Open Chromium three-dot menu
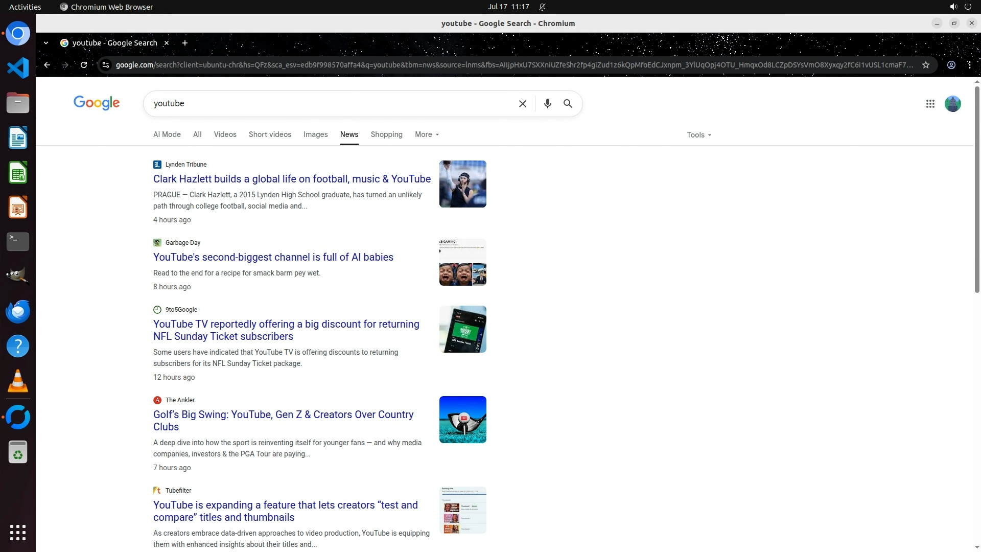The height and width of the screenshot is (552, 981). (969, 65)
